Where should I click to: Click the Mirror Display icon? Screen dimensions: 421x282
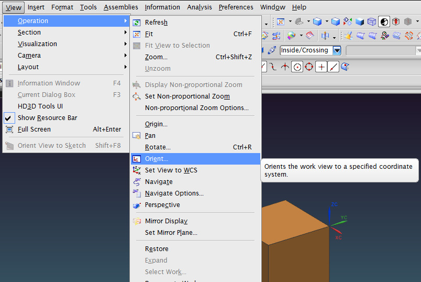[x=137, y=221]
